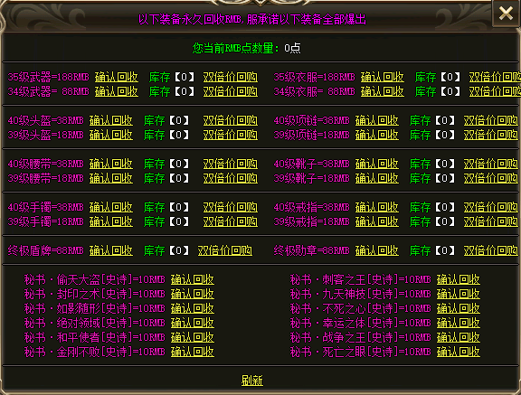Confirm recycle for 39级戒指

(377, 221)
